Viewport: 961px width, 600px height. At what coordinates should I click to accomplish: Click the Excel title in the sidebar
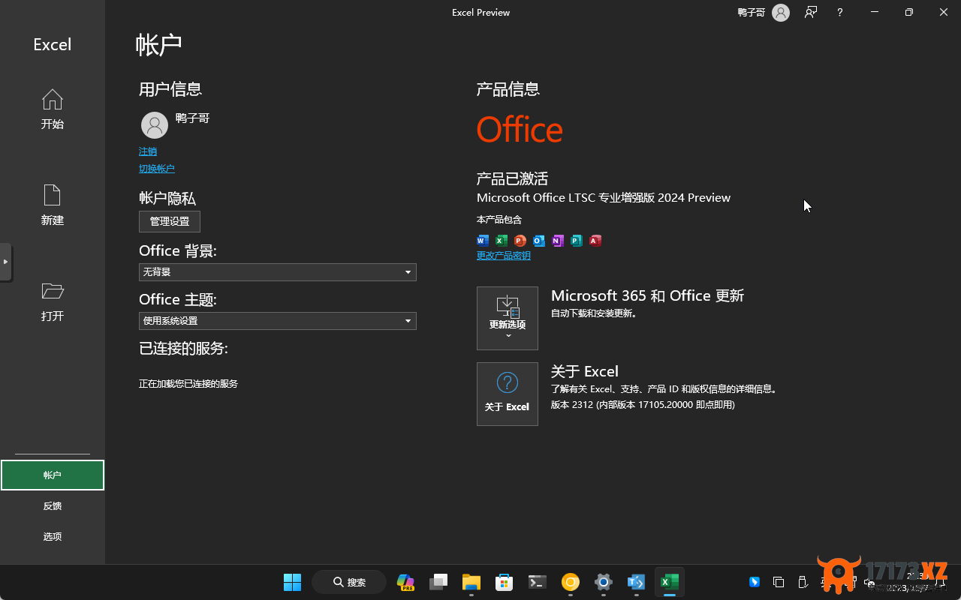point(53,45)
